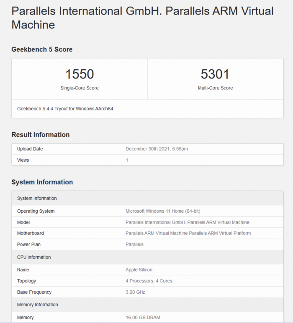Image resolution: width=293 pixels, height=323 pixels.
Task: Click the 3.20 GHz base frequency value
Action: [135, 292]
